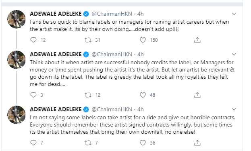Share the first tweet about blaming labels
Image resolution: width=251 pixels, height=151 pixels.
(x=197, y=40)
